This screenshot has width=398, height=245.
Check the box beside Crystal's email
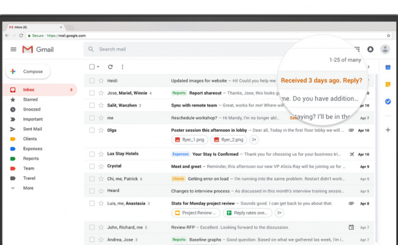(x=92, y=166)
